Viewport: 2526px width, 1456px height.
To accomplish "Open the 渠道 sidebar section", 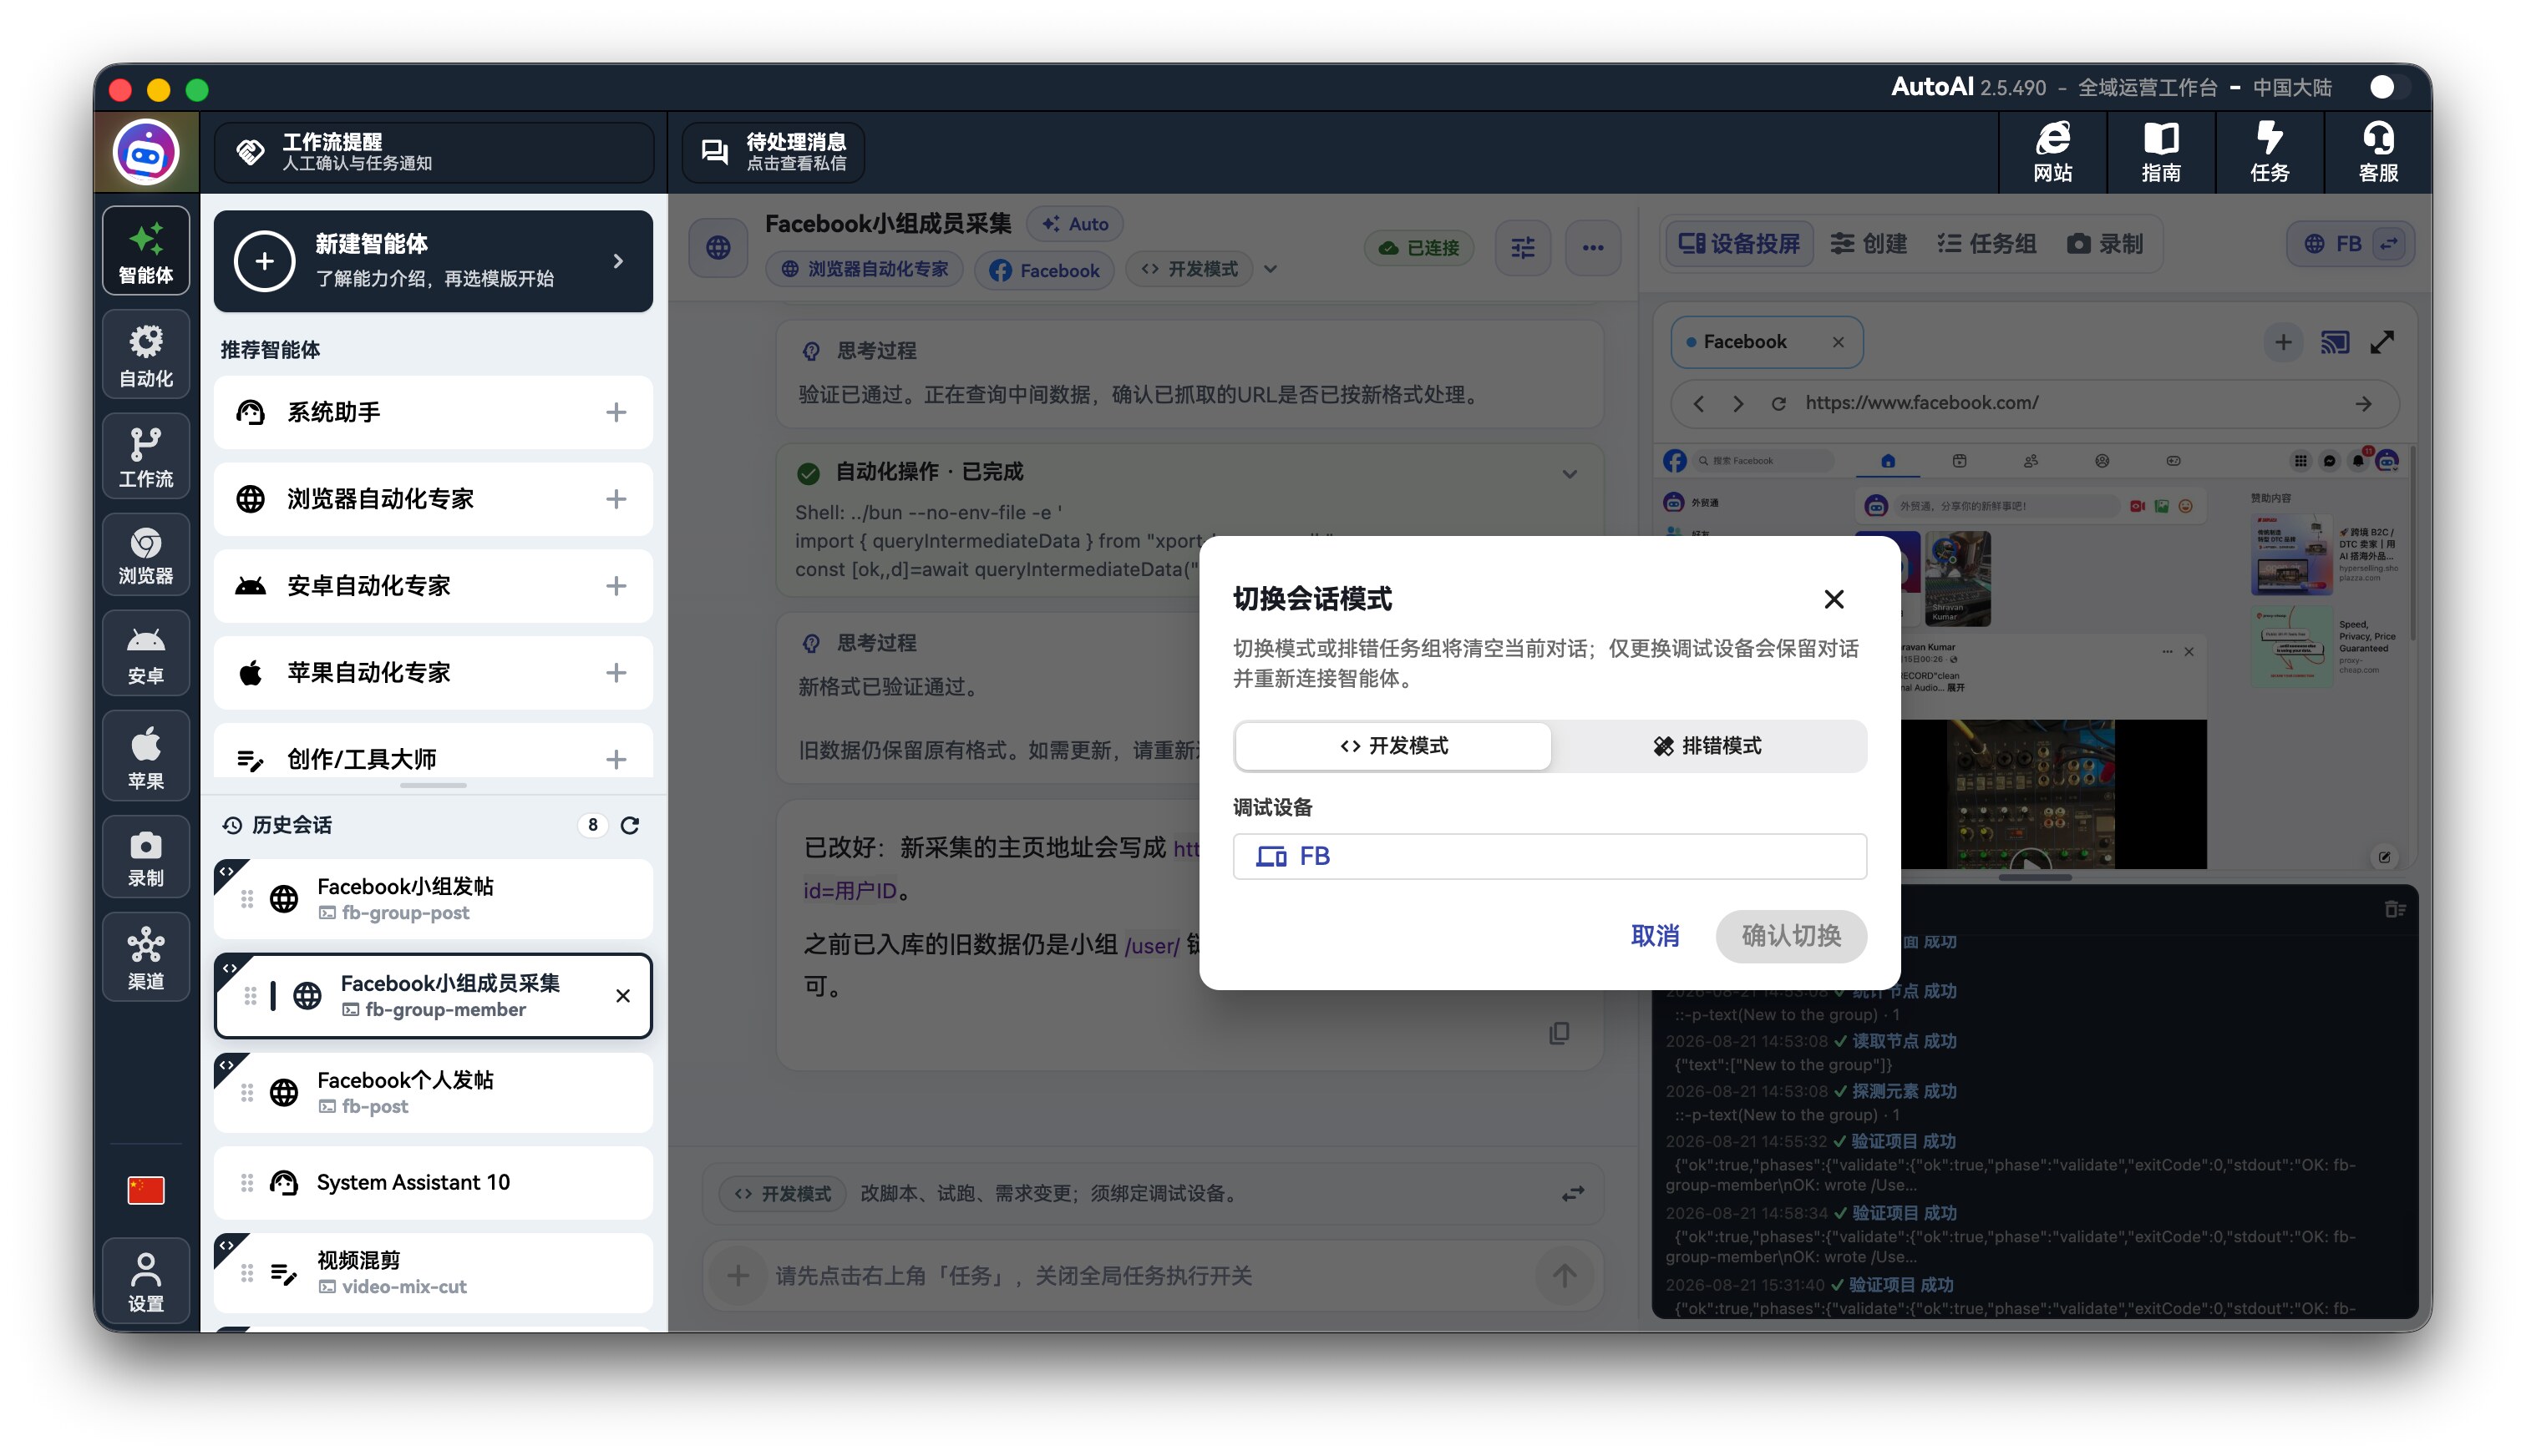I will tap(146, 957).
